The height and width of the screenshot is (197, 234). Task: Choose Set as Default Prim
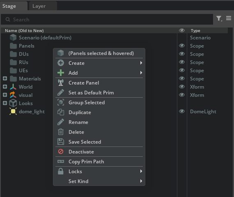point(99,93)
